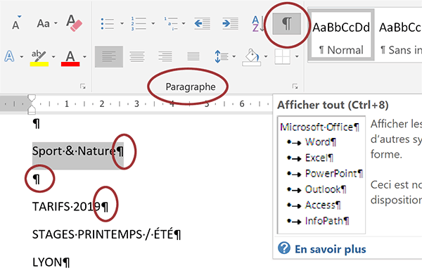This screenshot has height=273, width=422.
Task: Click the indent marker on the ruler
Action: [32, 104]
